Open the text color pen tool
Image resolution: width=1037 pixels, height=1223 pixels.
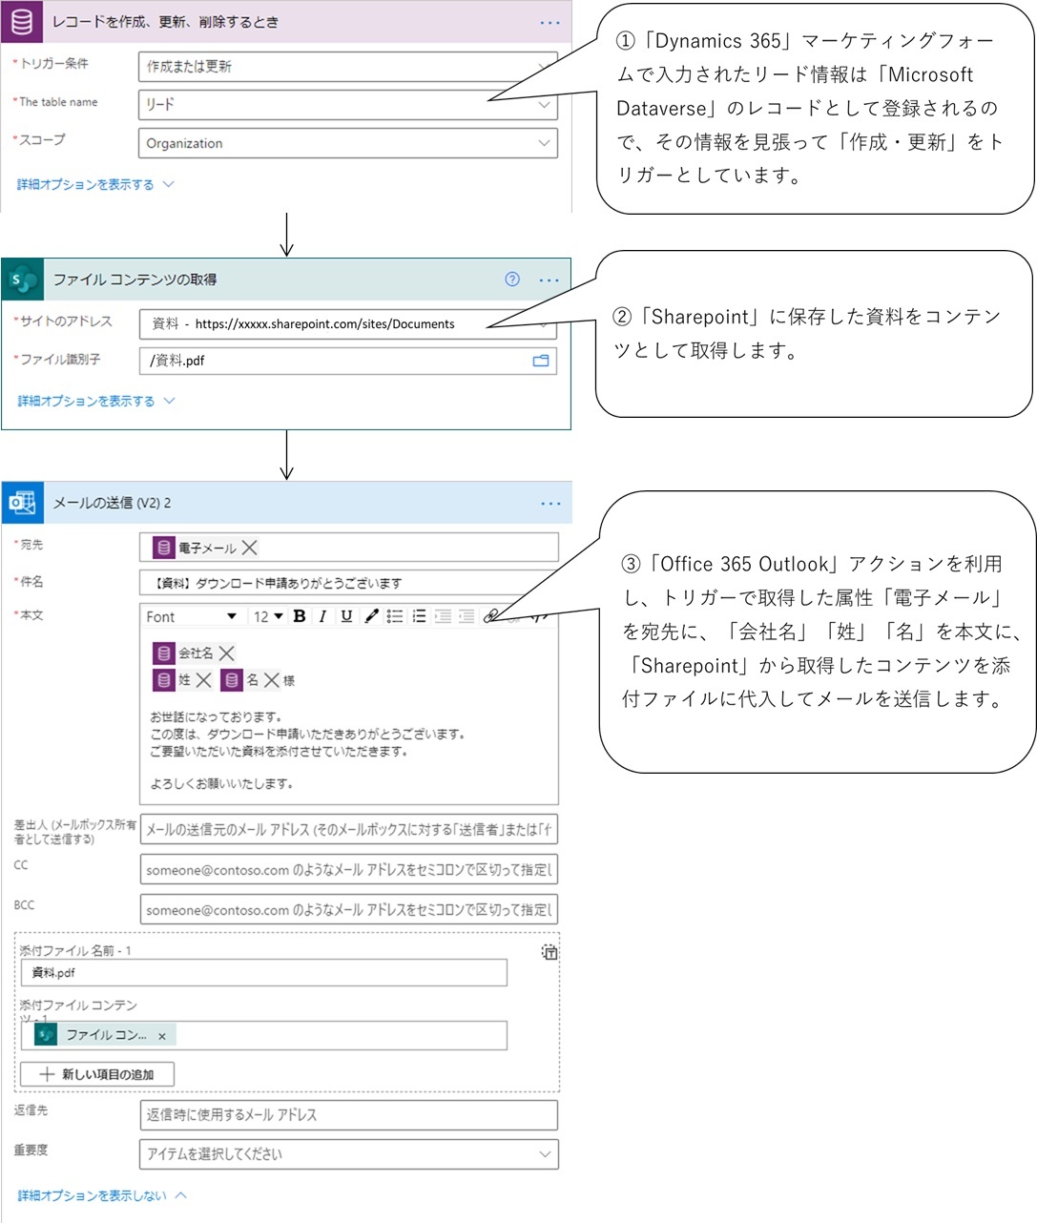coord(371,616)
